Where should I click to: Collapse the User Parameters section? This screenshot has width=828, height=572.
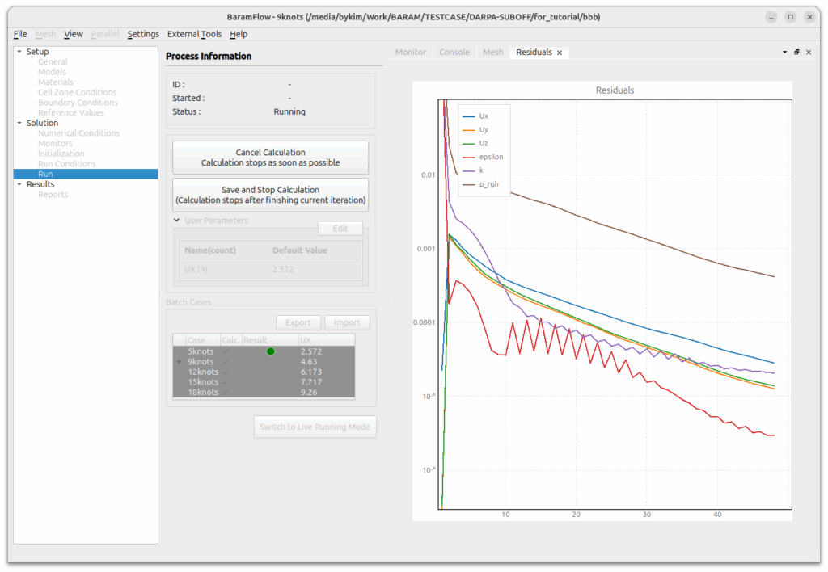coord(176,220)
